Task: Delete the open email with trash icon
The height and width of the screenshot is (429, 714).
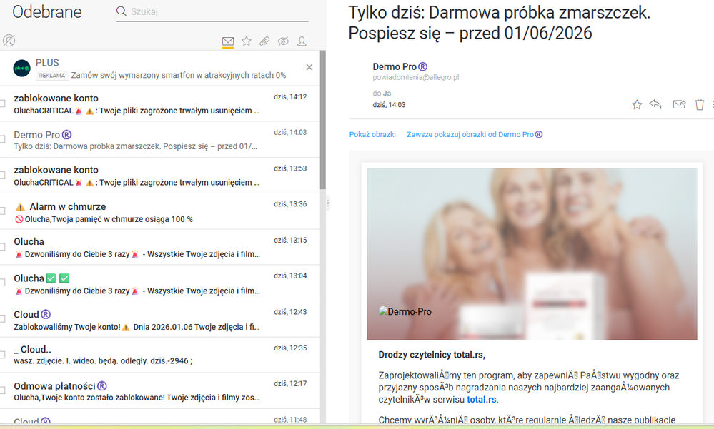Action: pos(700,105)
